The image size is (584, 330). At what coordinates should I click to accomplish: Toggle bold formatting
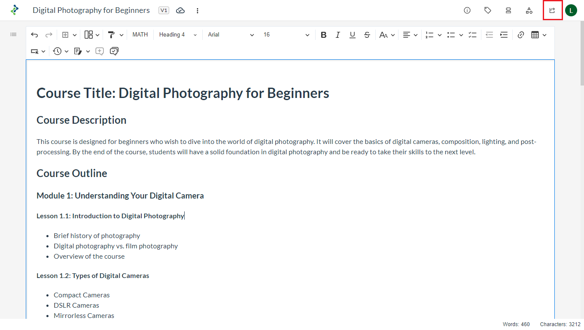pyautogui.click(x=324, y=35)
